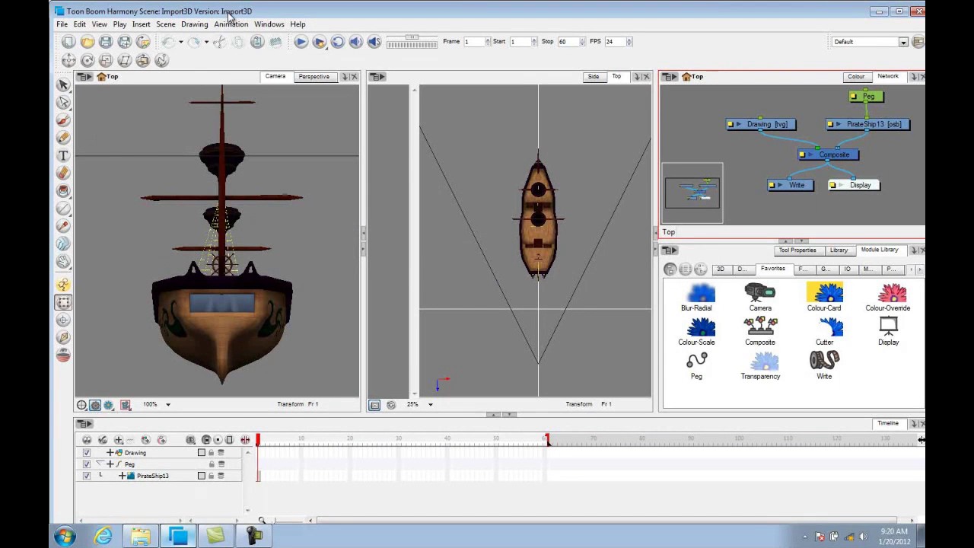This screenshot has height=548, width=974.
Task: Open the Windows Start menu
Action: [65, 537]
